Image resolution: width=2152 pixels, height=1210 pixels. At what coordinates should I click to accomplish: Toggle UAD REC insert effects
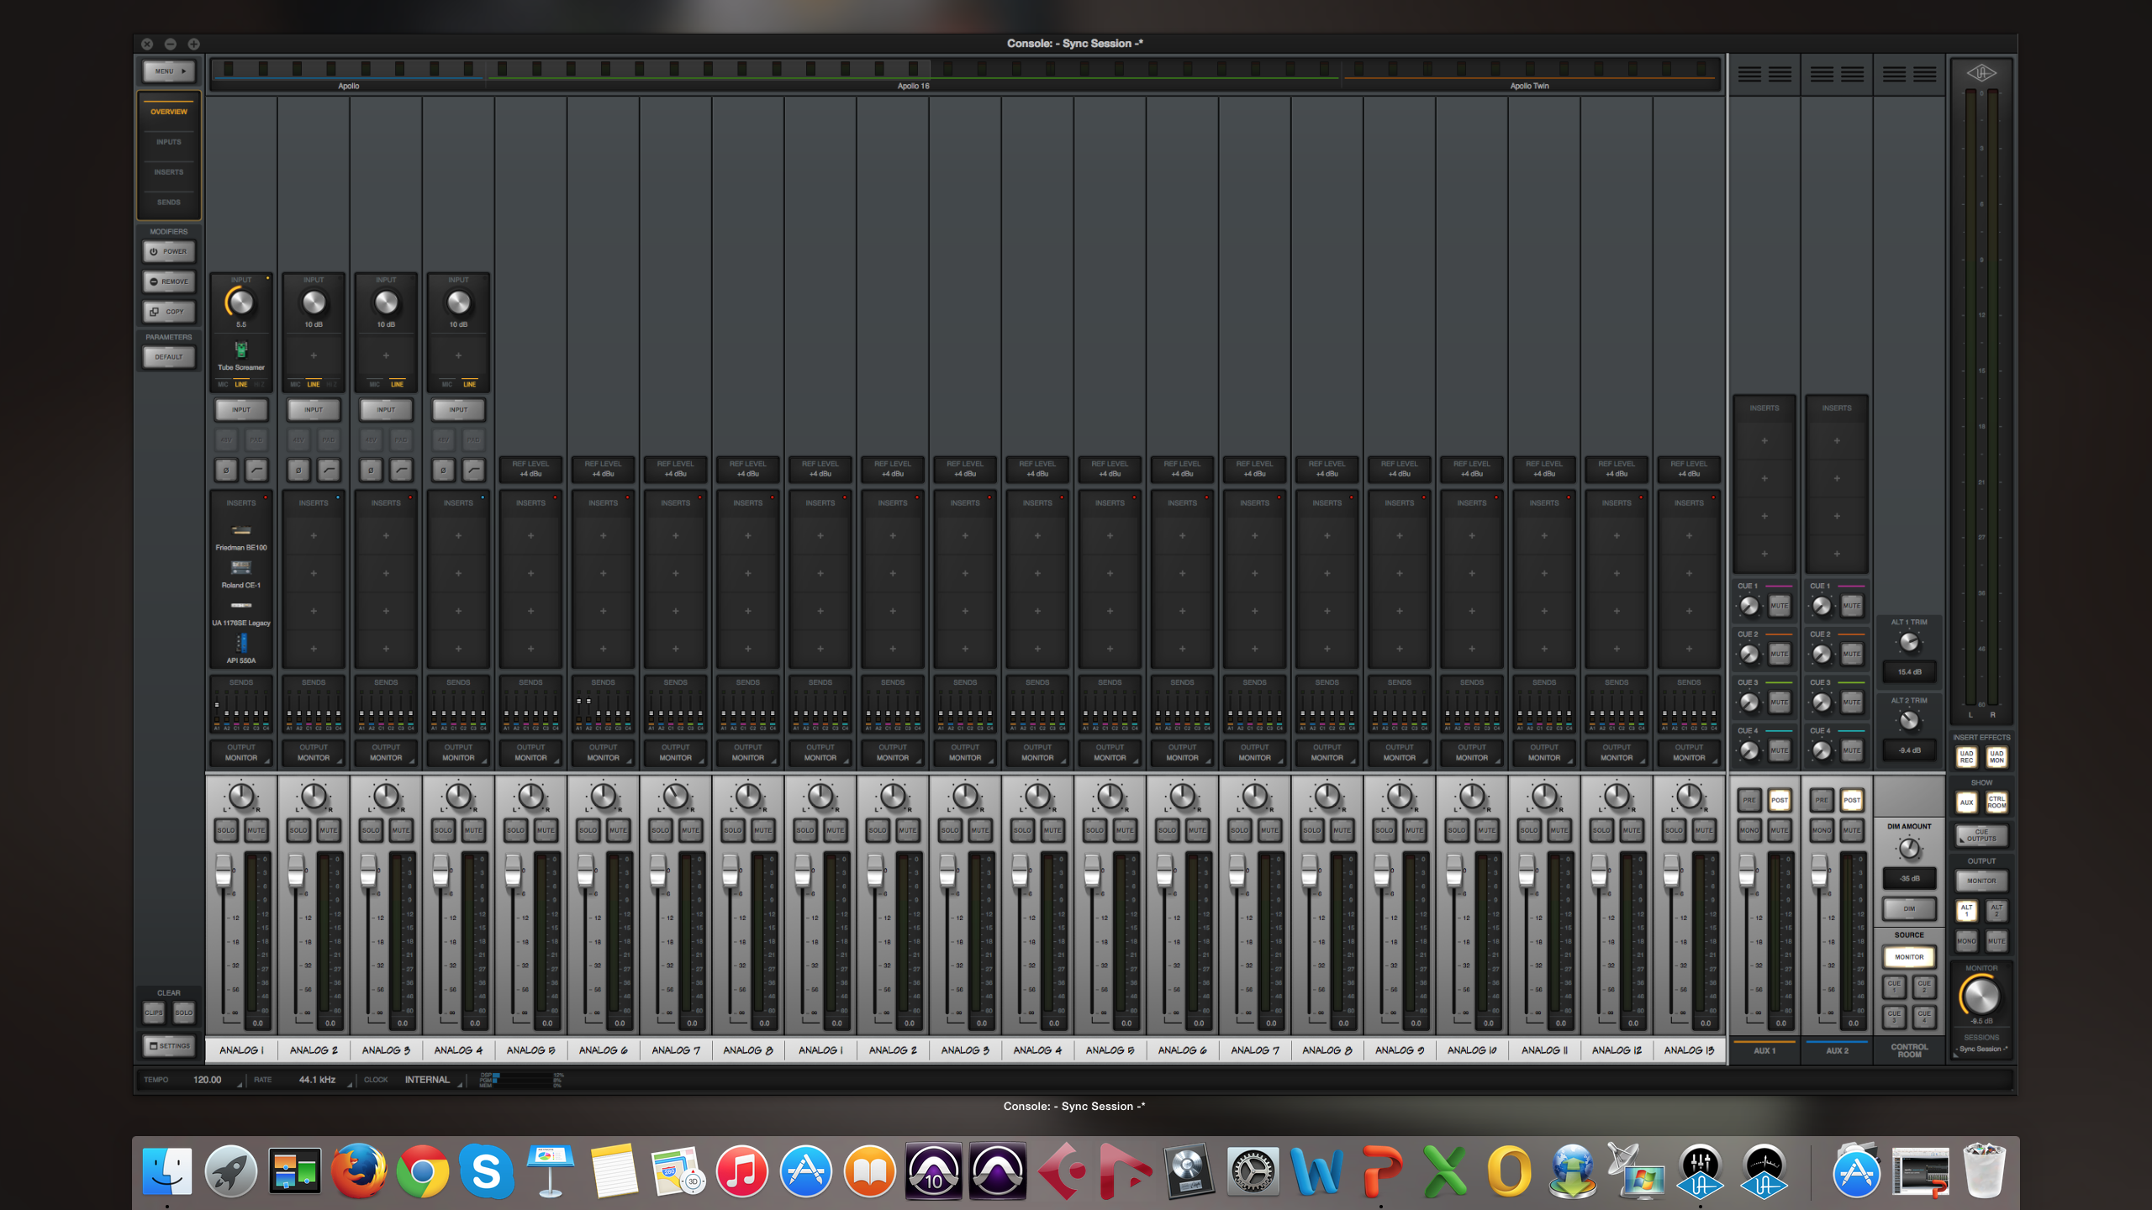point(1966,757)
